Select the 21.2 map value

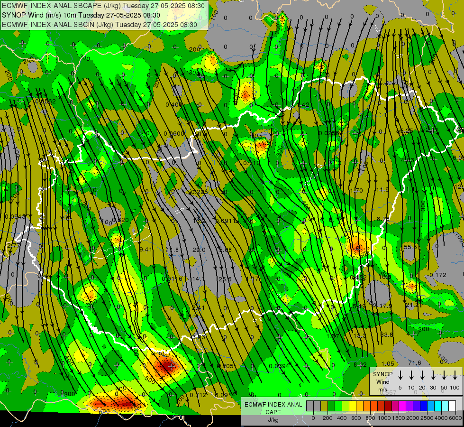click(x=412, y=305)
